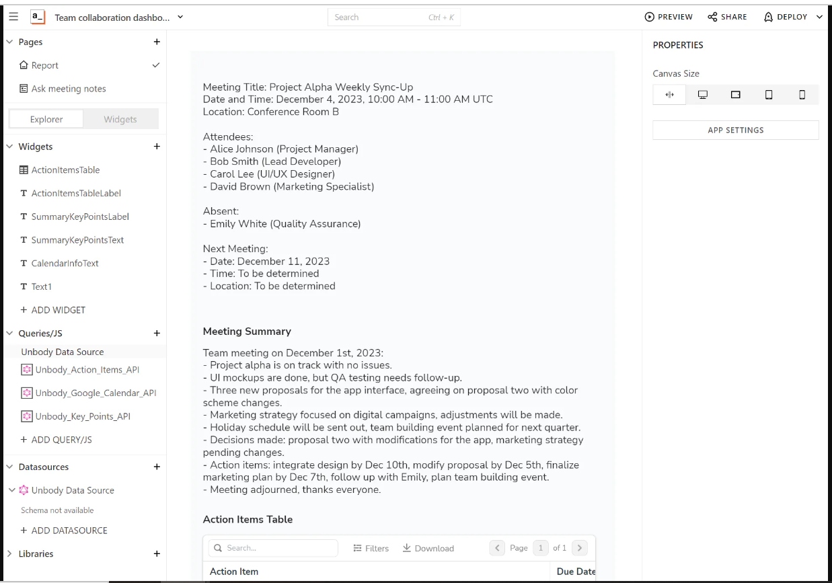Select tablet landscape canvas size
Screen dimensions: 832x583
[x=736, y=95]
